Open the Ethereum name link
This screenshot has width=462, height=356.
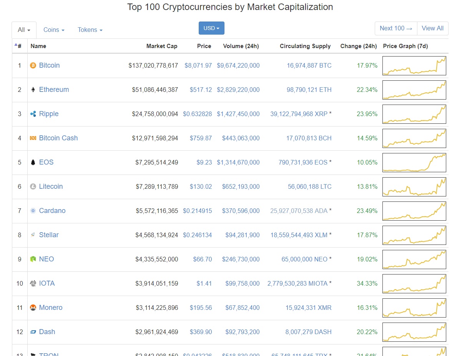[54, 90]
